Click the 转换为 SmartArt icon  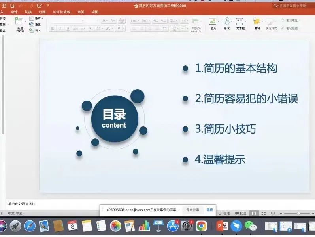pos(196,23)
